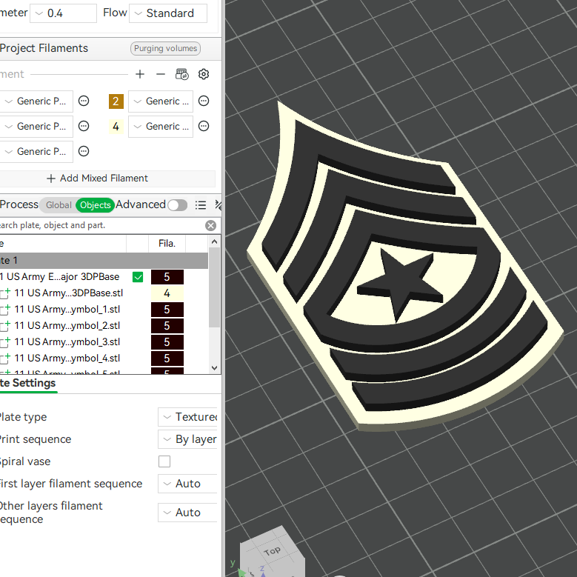577x577 pixels.
Task: Enable Spiral vase checkbox
Action: (164, 461)
